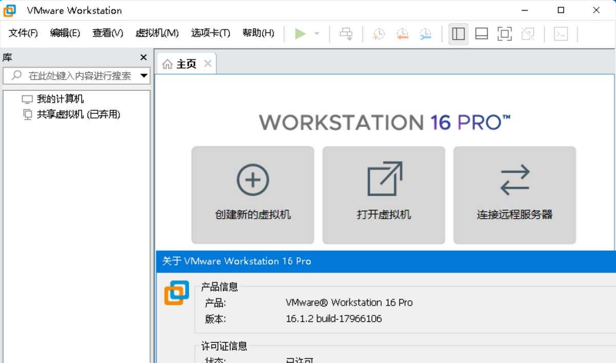Open the 文件(F) menu
Viewport: 616px width, 363px height.
[x=24, y=33]
